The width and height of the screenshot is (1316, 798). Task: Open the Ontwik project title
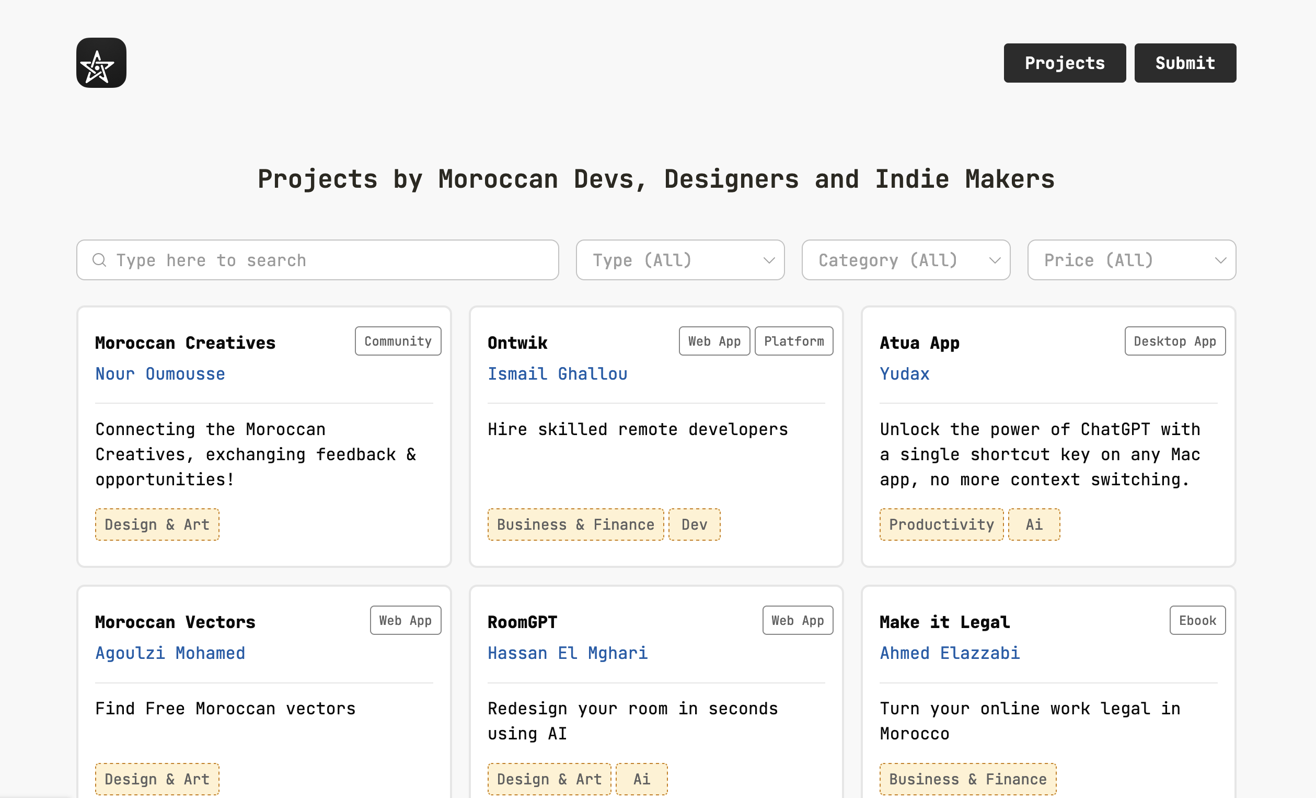click(517, 343)
